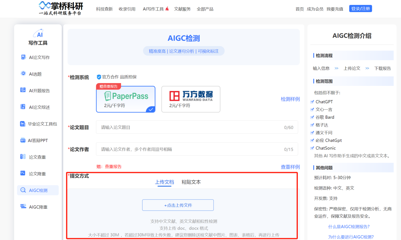The height and width of the screenshot is (240, 401).
Task: Open 科技查新 menu
Action: pos(104,9)
